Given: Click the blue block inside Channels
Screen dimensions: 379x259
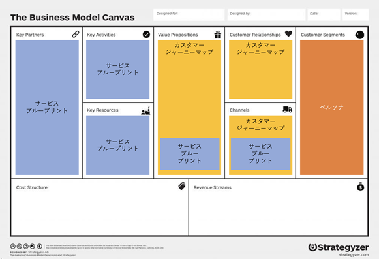Looking at the screenshot, I should (x=260, y=154).
